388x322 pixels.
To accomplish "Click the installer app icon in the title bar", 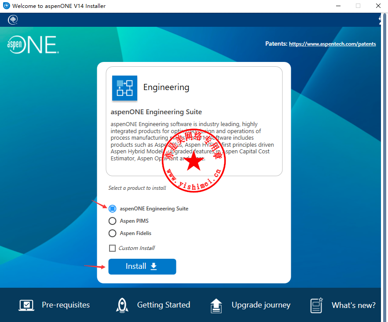I will 7,6.
